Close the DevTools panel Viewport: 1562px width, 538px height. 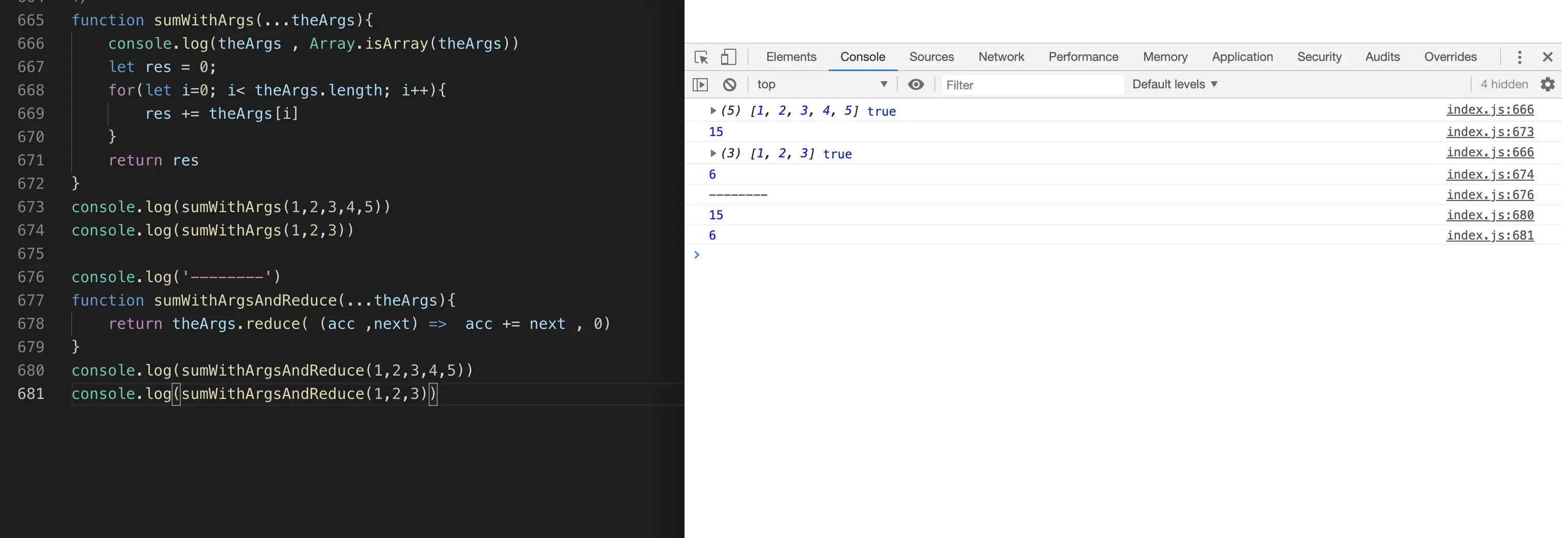pyautogui.click(x=1548, y=57)
